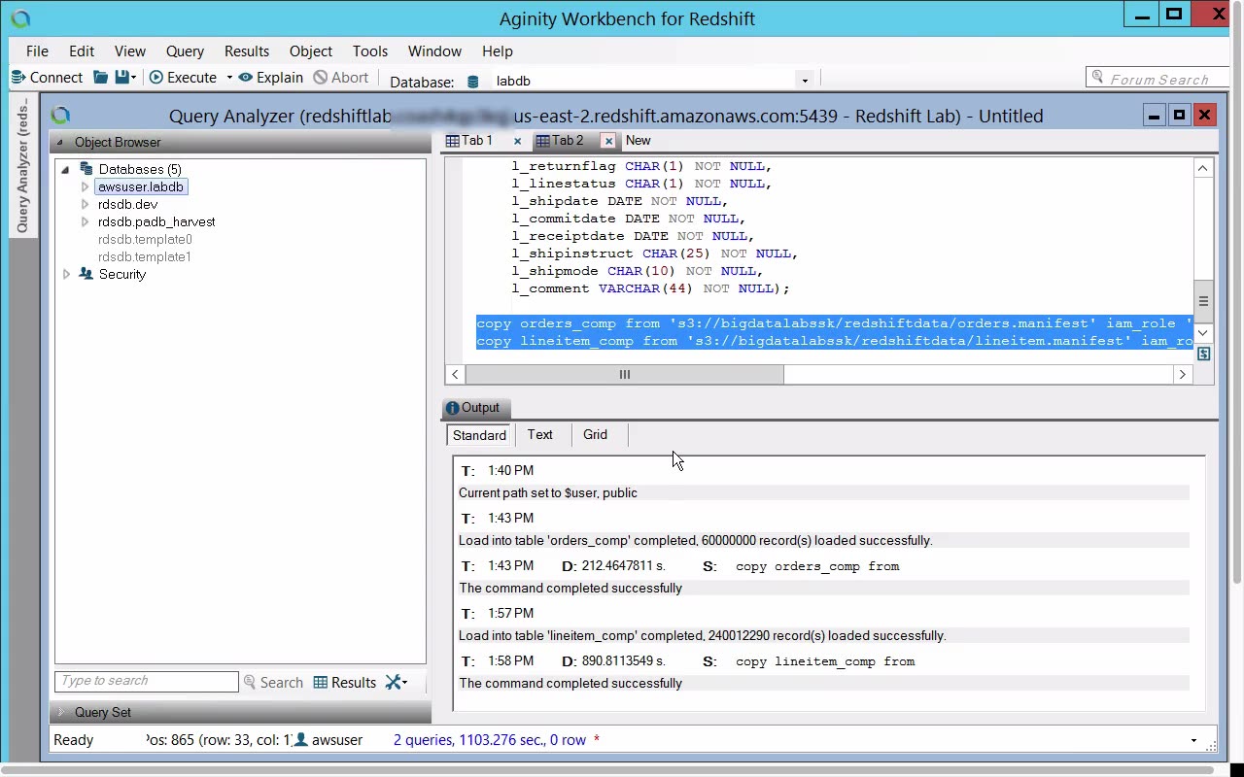Click the Type to search input field

[x=146, y=682]
